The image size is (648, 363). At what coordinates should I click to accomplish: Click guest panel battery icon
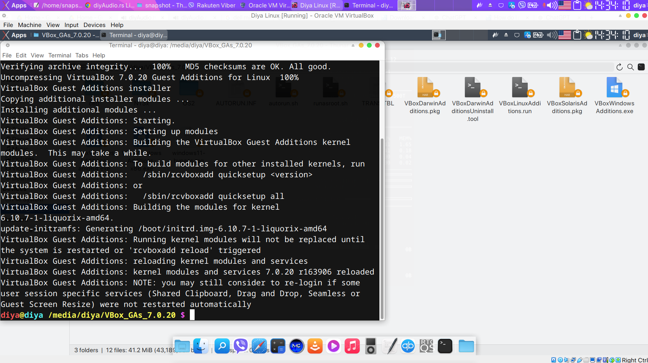pos(538,35)
